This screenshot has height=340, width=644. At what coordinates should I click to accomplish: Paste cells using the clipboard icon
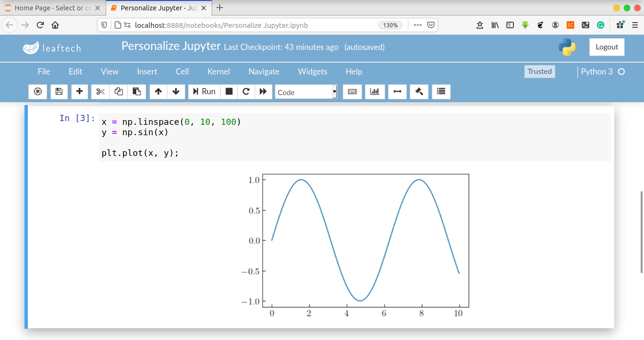point(136,92)
